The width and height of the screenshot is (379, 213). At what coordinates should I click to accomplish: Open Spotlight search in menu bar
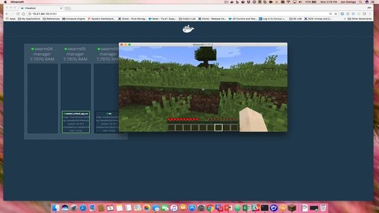361,2
